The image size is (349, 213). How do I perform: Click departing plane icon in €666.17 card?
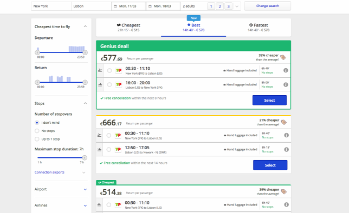point(100,135)
